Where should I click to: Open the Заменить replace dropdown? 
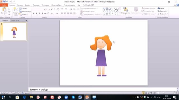click(x=162, y=11)
